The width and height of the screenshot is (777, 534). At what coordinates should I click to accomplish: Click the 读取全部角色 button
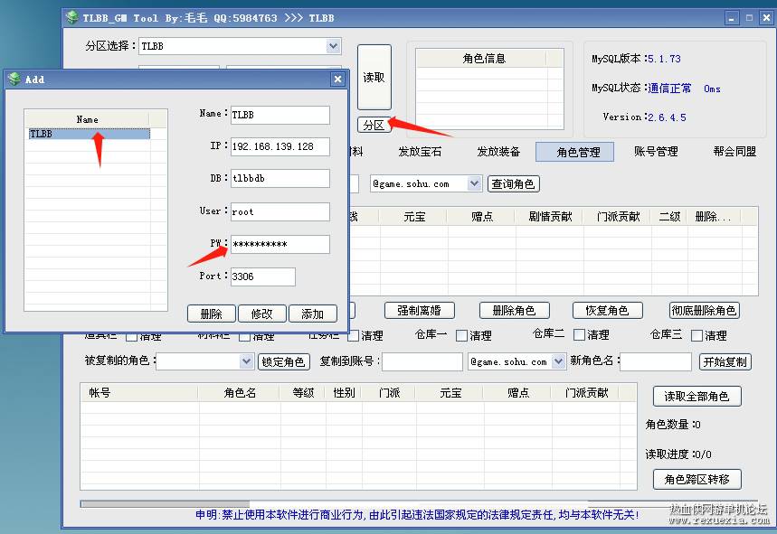(x=696, y=396)
